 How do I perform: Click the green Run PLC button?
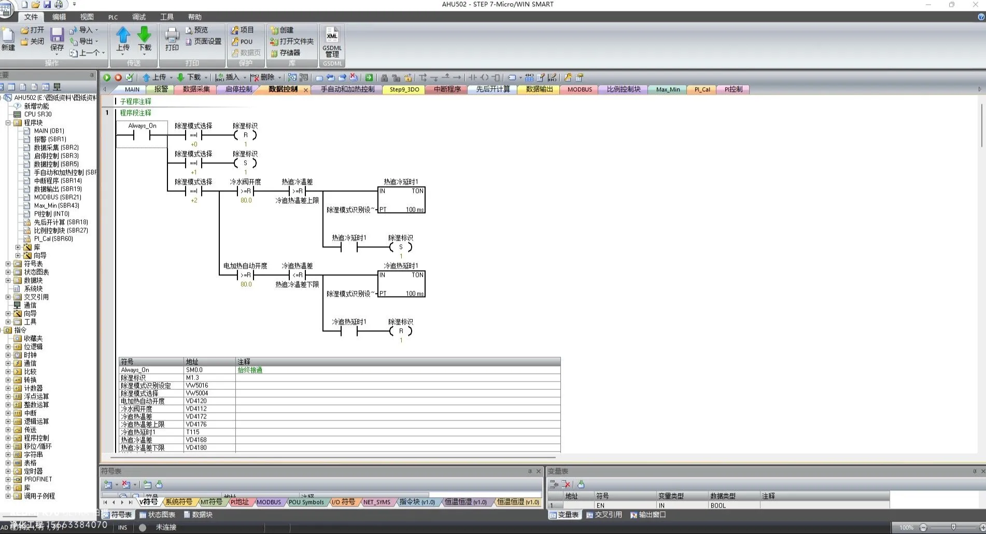coord(107,78)
